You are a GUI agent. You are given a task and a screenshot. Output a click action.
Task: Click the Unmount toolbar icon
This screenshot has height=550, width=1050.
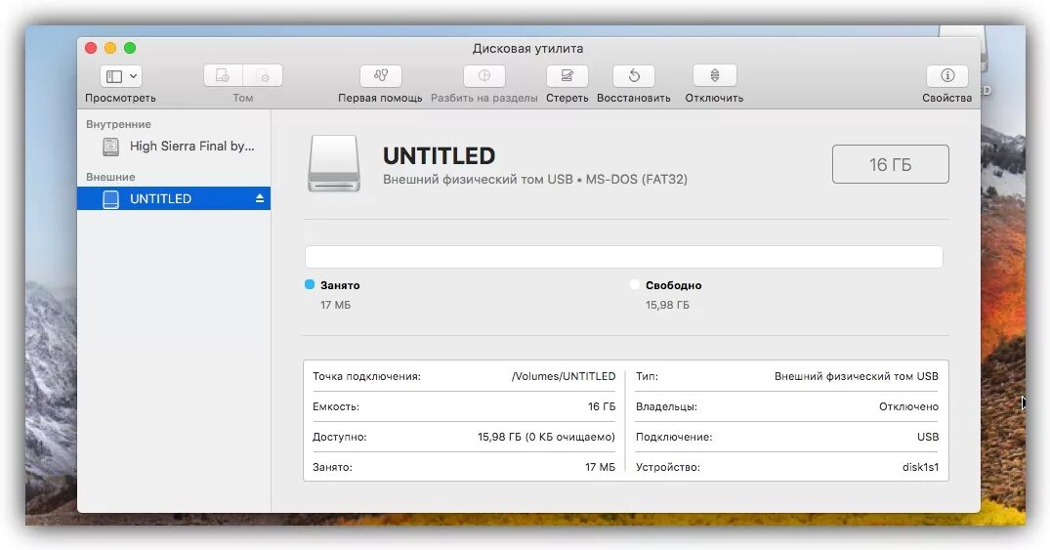(715, 75)
